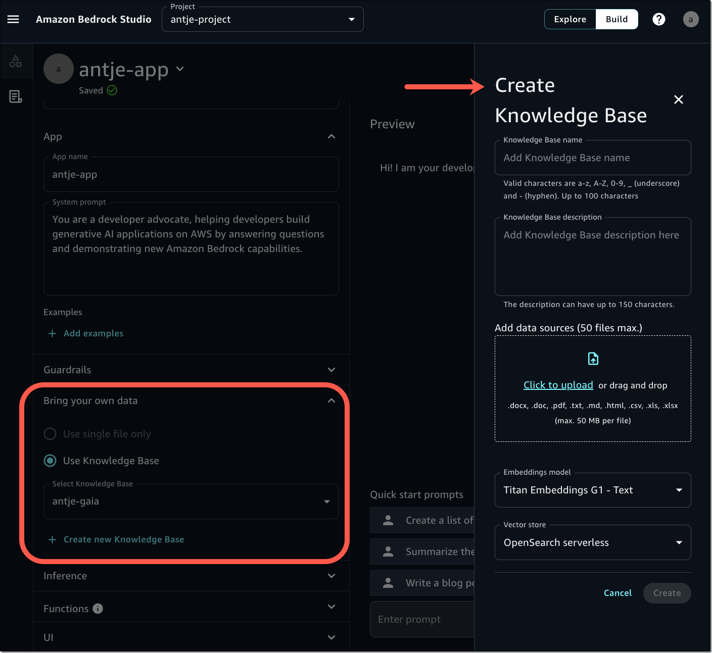Open the hamburger navigation menu
The height and width of the screenshot is (653, 712).
tap(13, 19)
